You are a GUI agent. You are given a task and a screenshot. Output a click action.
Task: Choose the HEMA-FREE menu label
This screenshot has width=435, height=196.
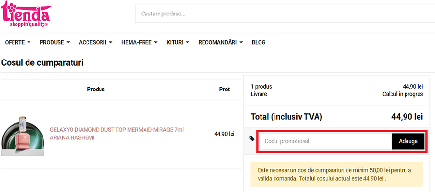pos(137,43)
